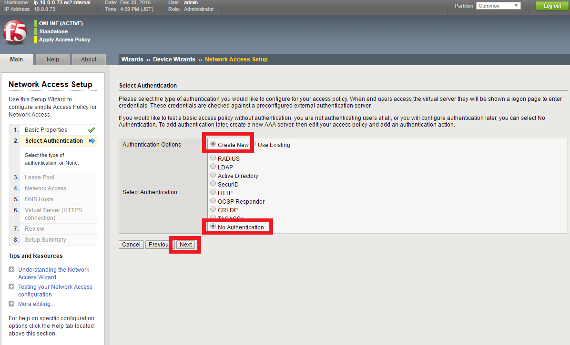Click the Wizards breadcrumb
570x345 pixels.
[x=132, y=59]
